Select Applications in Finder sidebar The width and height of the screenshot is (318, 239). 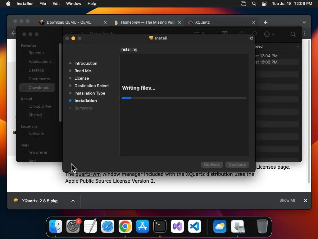[40, 62]
